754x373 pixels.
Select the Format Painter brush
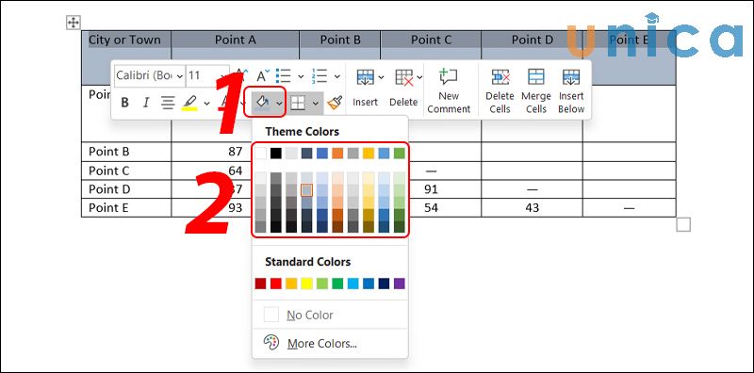(335, 103)
